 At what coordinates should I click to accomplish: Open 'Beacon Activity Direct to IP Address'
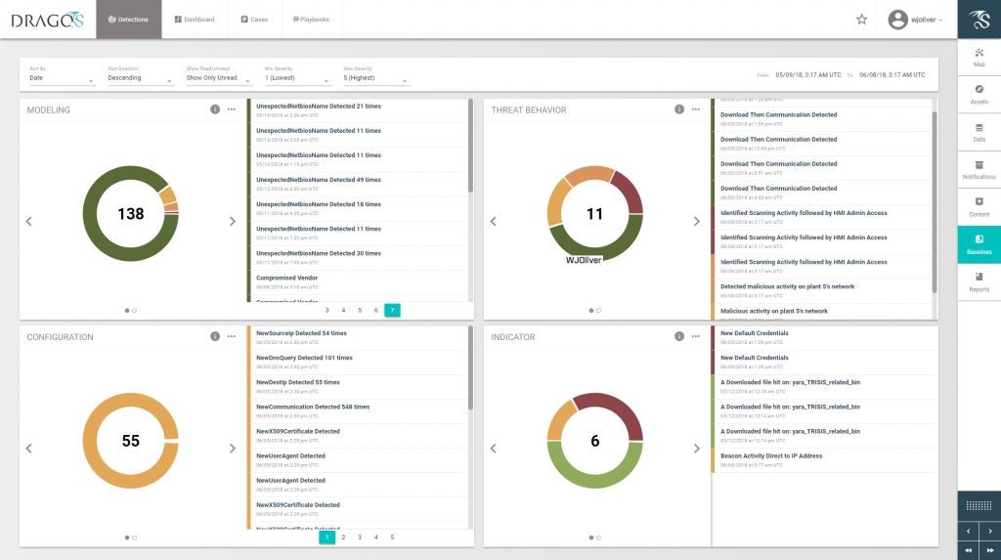tap(823, 460)
